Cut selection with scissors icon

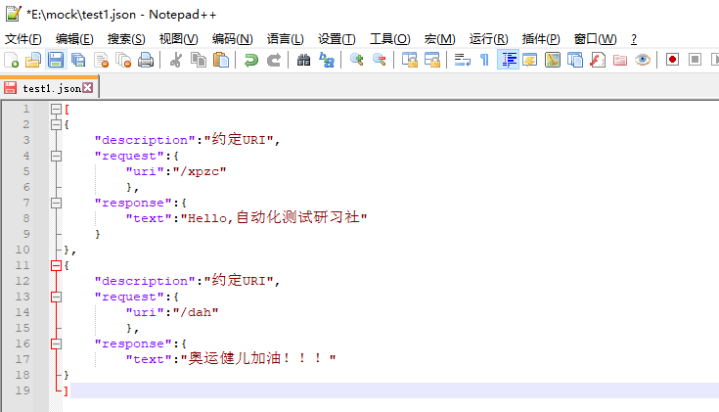(x=176, y=60)
